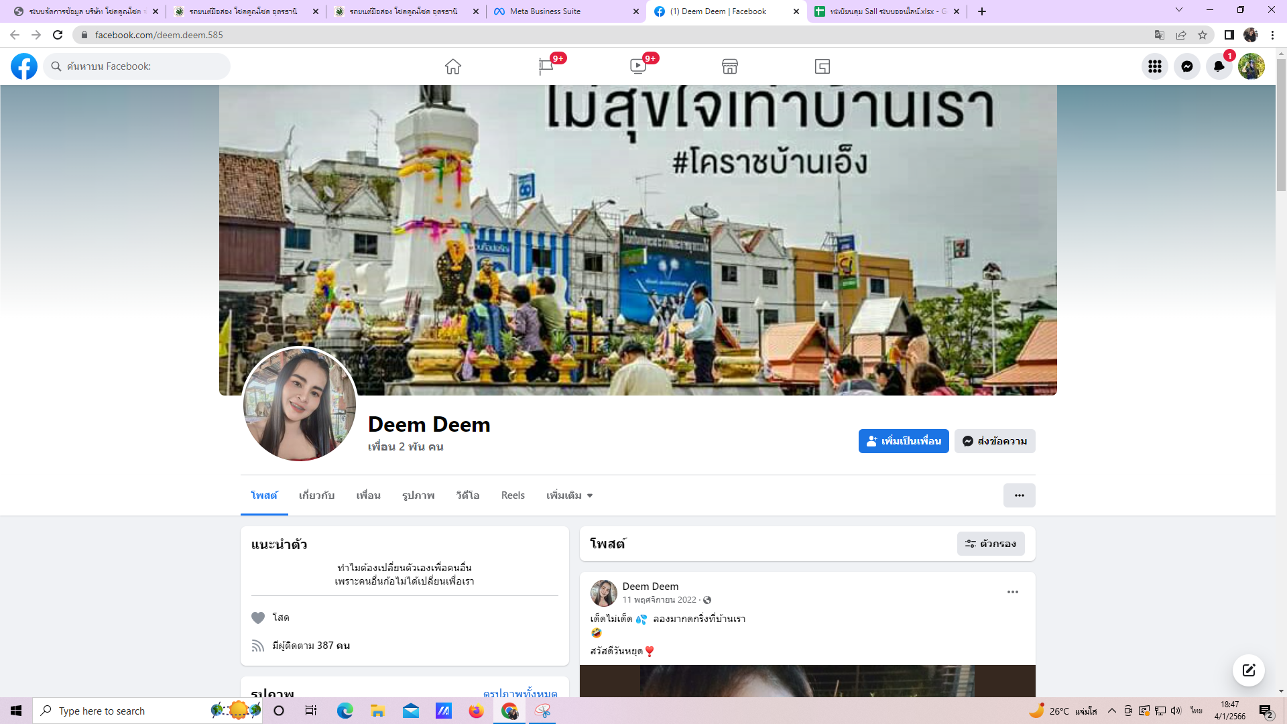This screenshot has height=724, width=1287.
Task: Open ตัวกรอง post filters button
Action: [991, 544]
